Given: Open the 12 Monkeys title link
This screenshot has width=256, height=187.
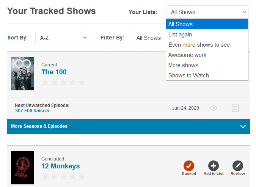Looking at the screenshot, I should pyautogui.click(x=61, y=166).
